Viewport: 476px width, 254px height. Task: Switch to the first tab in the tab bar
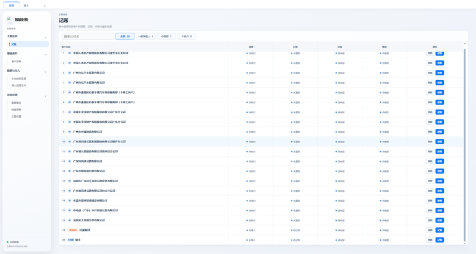[x=11, y=5]
